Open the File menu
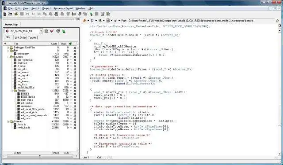Screen dimensions: 283x165 (10, 8)
